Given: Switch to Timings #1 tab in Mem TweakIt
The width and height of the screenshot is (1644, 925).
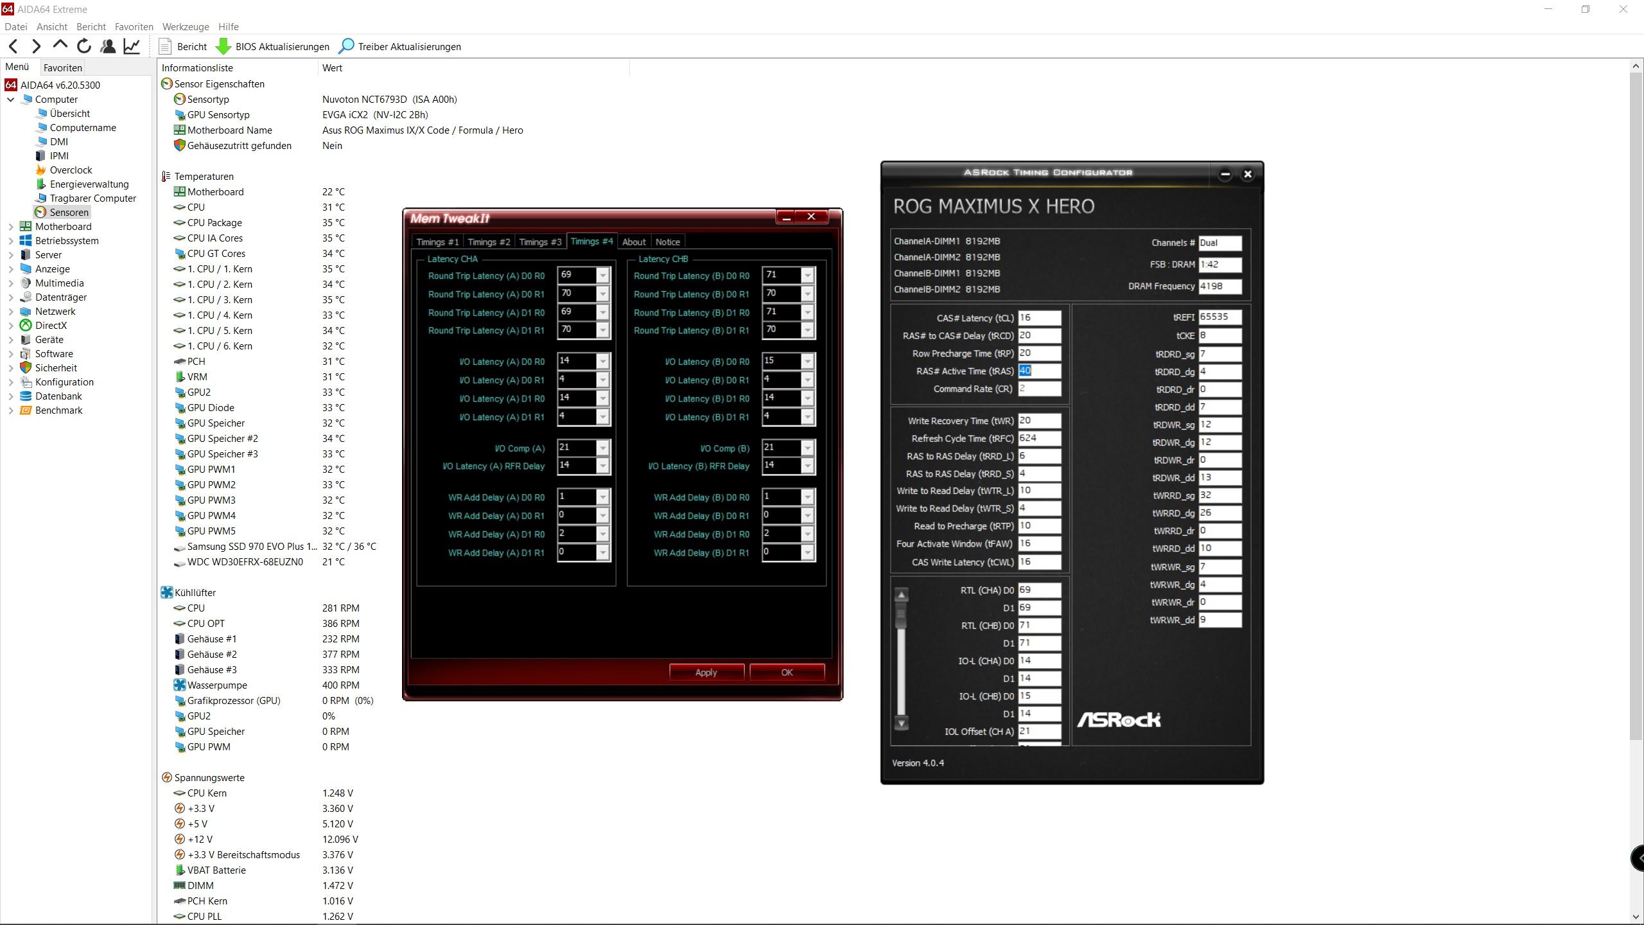Looking at the screenshot, I should tap(437, 242).
